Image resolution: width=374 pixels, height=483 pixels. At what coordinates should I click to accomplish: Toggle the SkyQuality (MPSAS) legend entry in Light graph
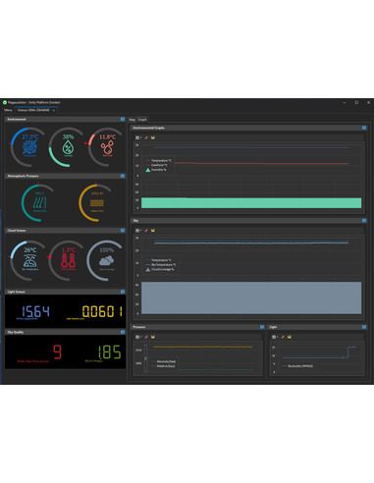297,366
